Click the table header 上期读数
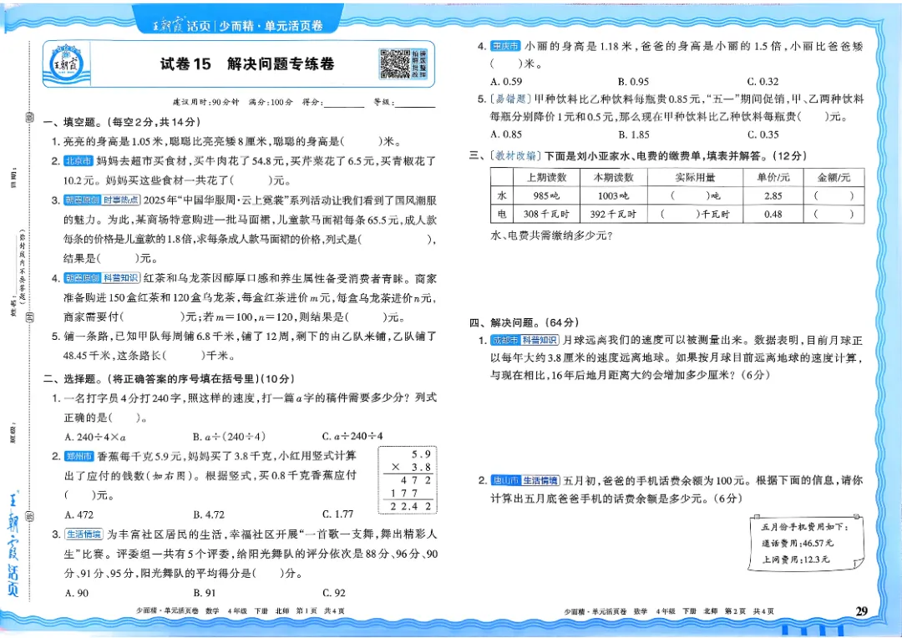The height and width of the screenshot is (638, 902). pos(546,177)
